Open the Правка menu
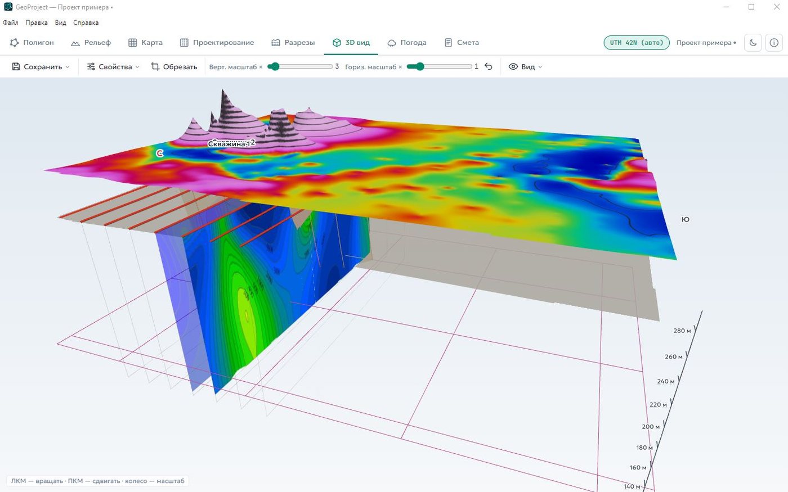Screen dimensions: 788x492 coord(37,23)
